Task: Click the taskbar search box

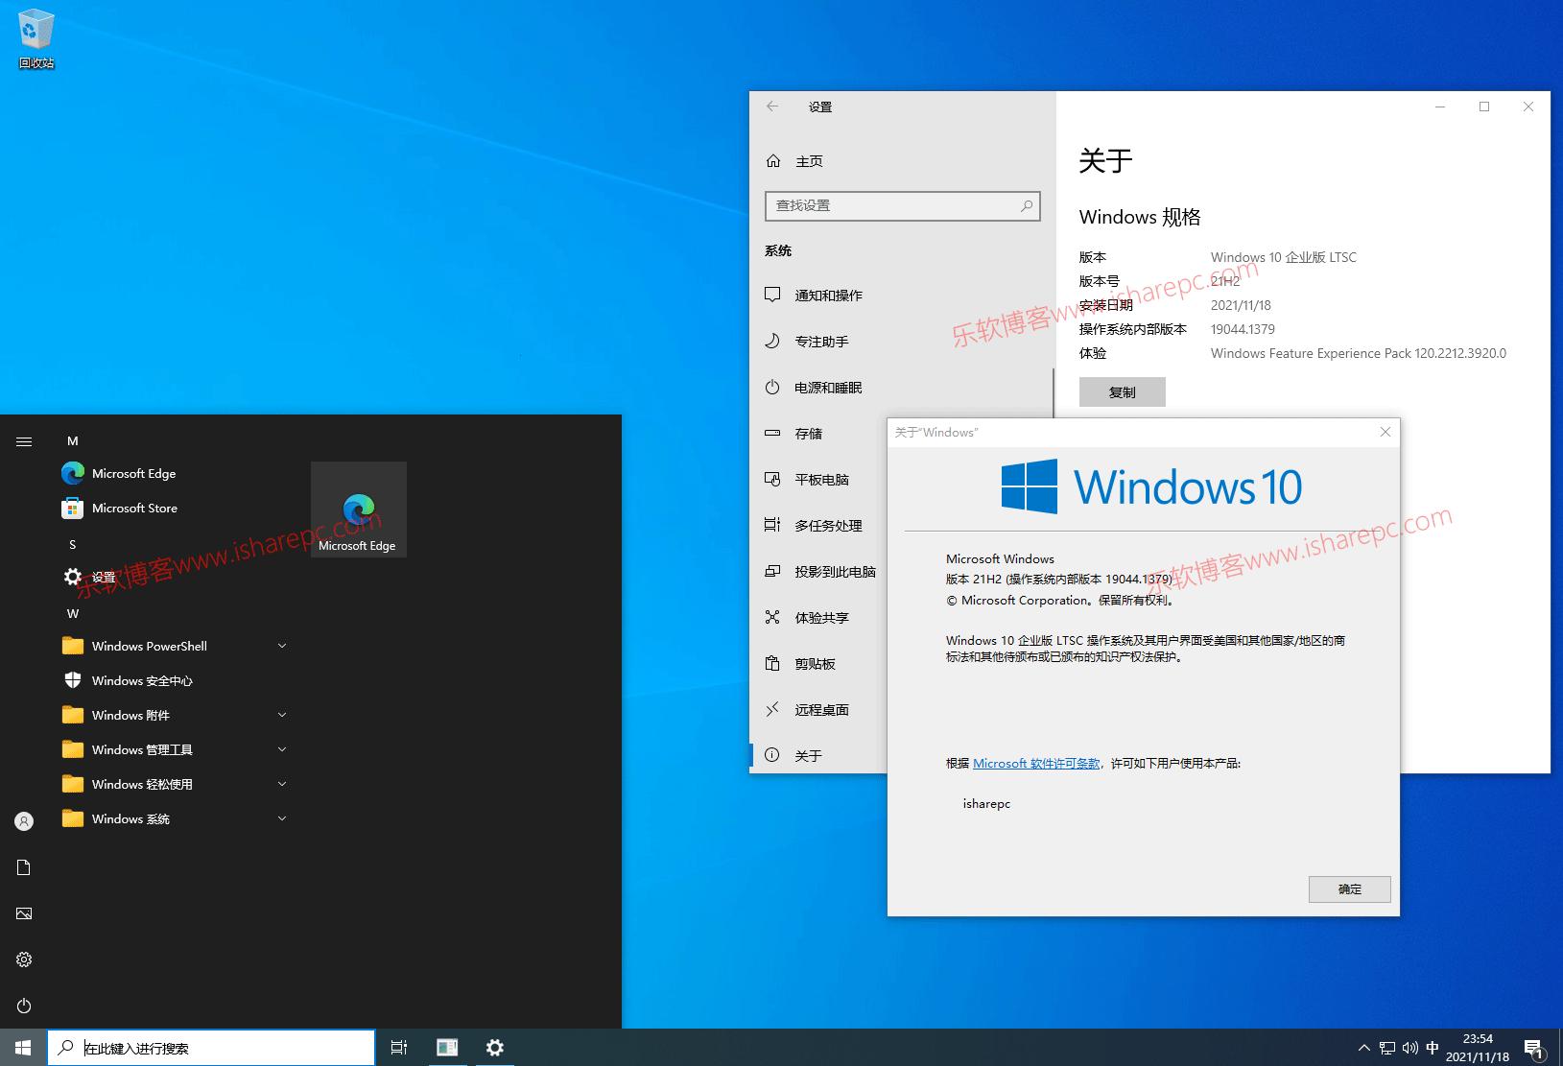Action: [211, 1048]
